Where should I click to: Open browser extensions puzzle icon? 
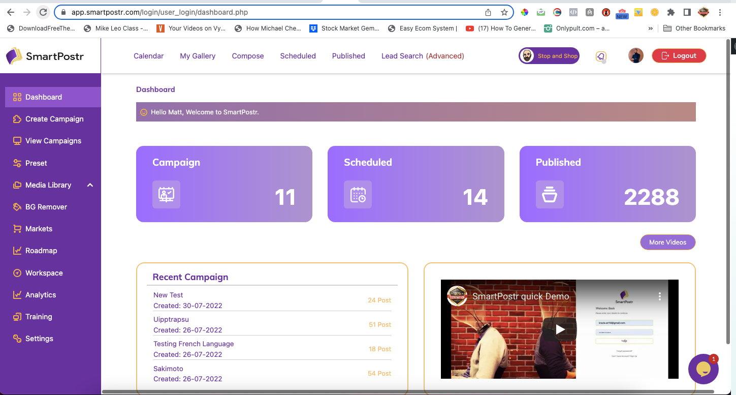(x=671, y=12)
